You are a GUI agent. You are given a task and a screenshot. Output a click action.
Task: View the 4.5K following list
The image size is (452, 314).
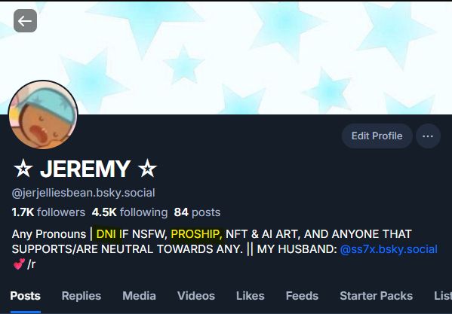[x=130, y=212]
